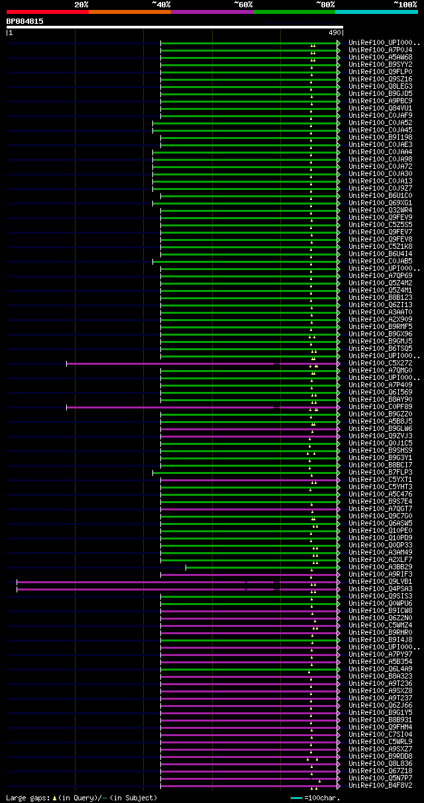
Task: Select hit UniRef100_Q69XG1
Action: point(380,203)
